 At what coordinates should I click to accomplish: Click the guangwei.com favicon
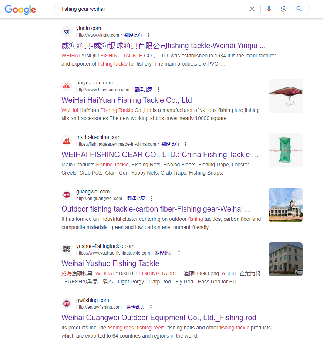pos(67,195)
